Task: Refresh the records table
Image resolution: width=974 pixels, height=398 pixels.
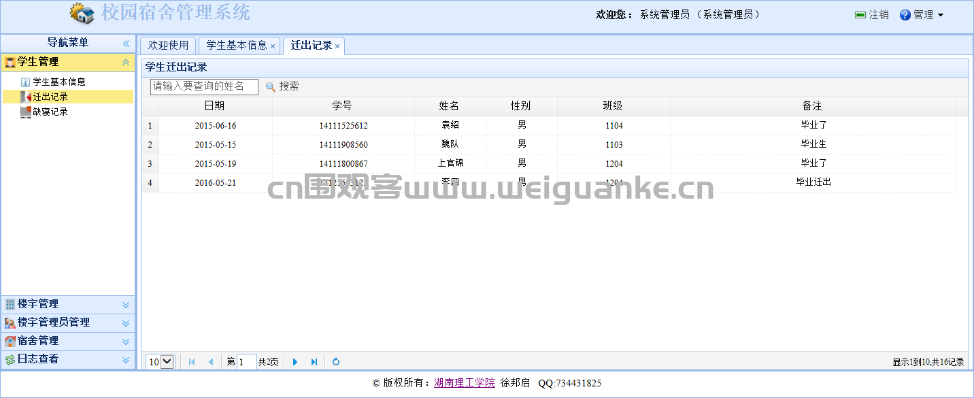Action: pyautogui.click(x=336, y=362)
